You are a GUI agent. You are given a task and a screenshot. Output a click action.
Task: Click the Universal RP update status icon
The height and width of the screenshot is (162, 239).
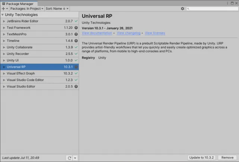[x=76, y=67]
